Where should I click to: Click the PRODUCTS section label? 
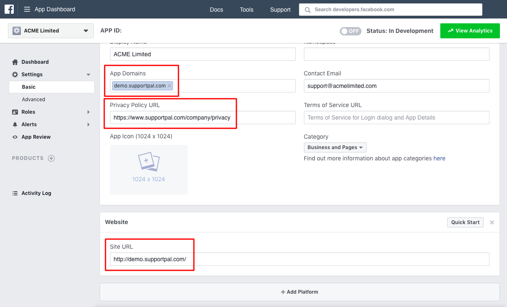click(28, 158)
